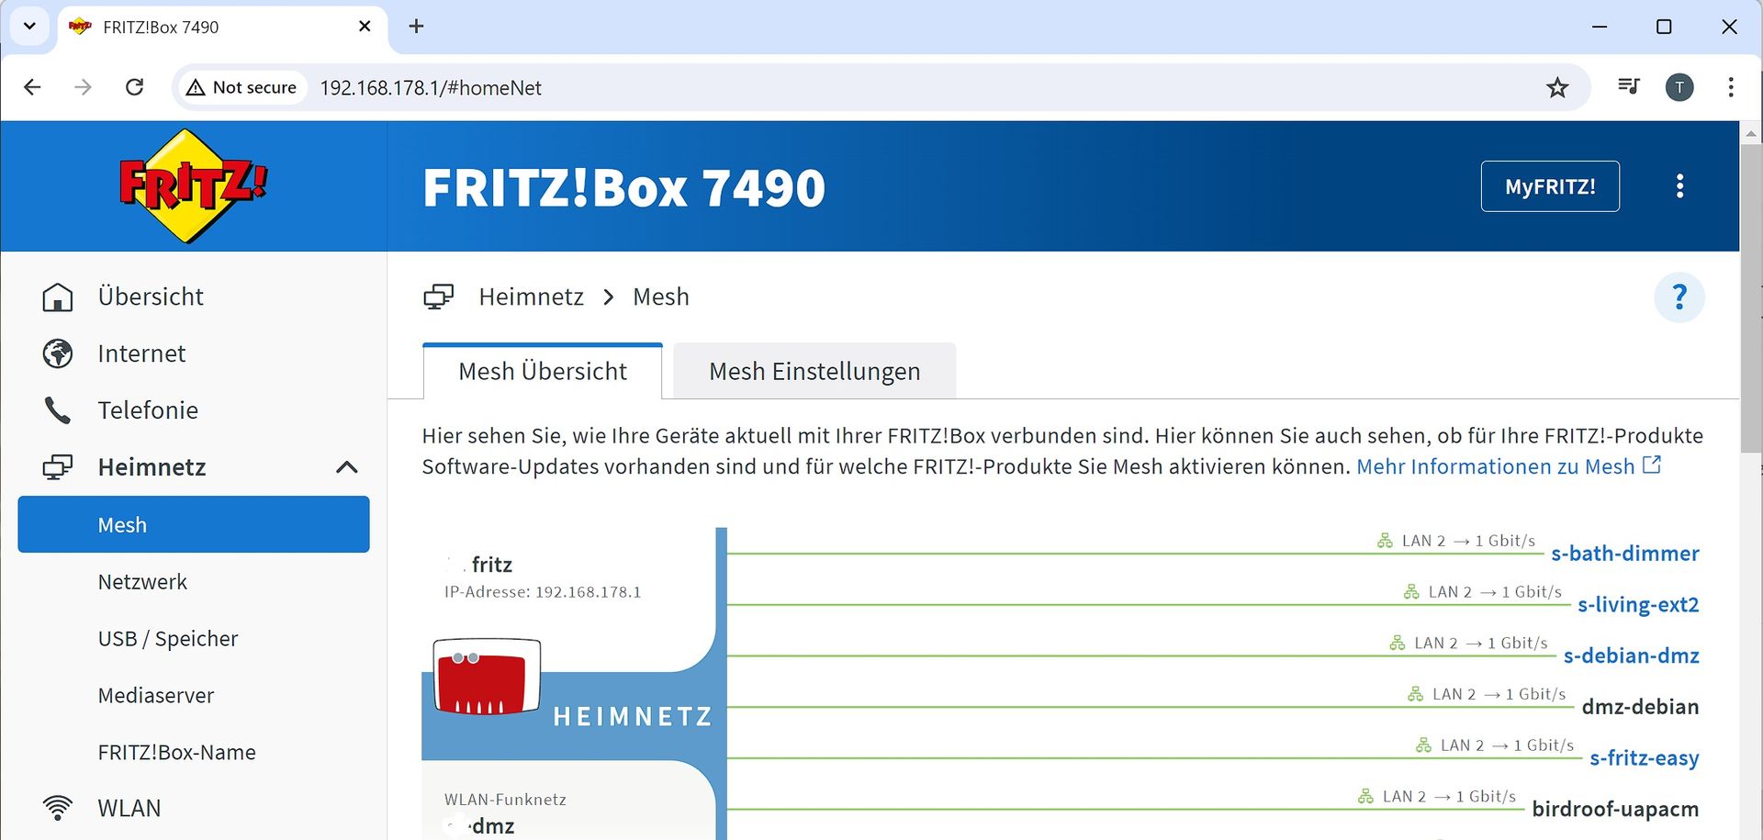Open device s-debian-dmz
1763x840 pixels.
tap(1632, 655)
